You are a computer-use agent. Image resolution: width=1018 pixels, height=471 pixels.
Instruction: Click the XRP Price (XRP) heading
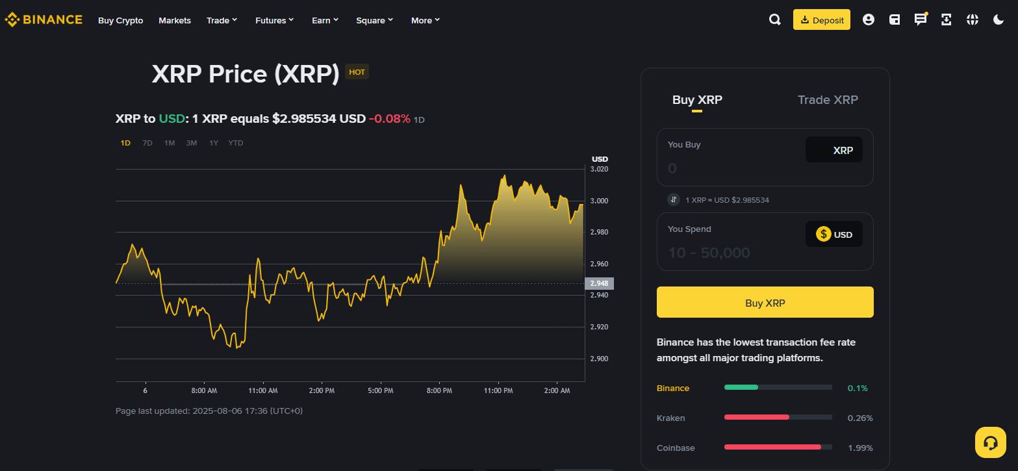(x=246, y=73)
